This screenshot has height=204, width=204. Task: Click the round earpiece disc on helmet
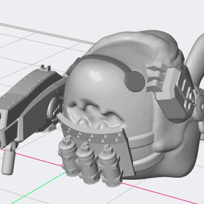(x=135, y=81)
